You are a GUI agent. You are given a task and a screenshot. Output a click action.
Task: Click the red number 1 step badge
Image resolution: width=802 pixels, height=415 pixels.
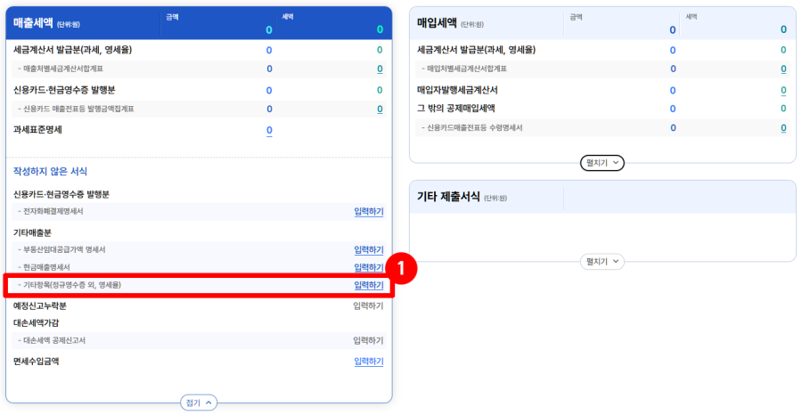tap(404, 266)
